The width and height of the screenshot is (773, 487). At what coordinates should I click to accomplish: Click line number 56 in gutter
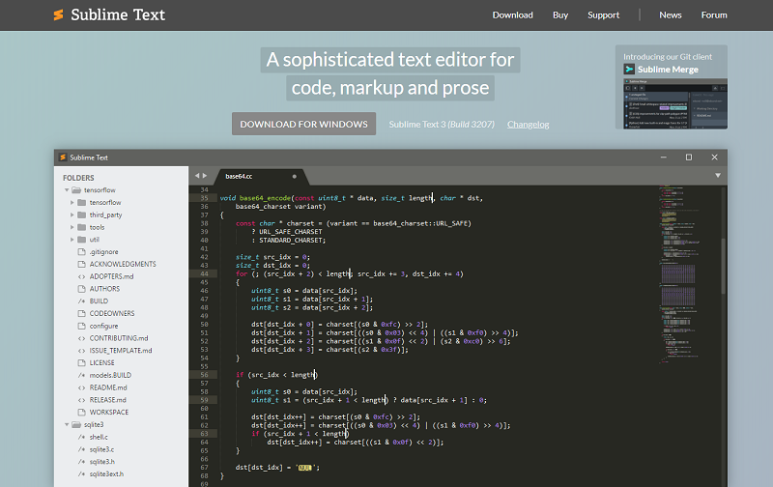pyautogui.click(x=204, y=375)
